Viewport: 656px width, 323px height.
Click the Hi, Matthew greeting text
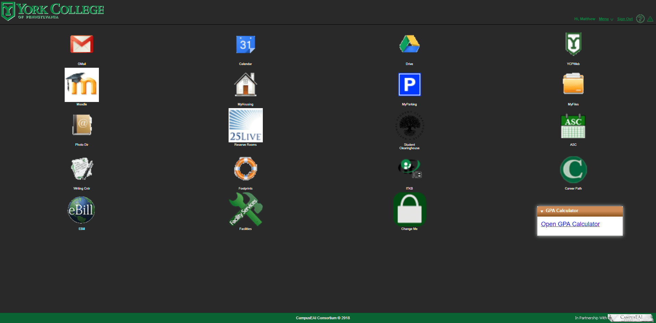[x=584, y=19]
